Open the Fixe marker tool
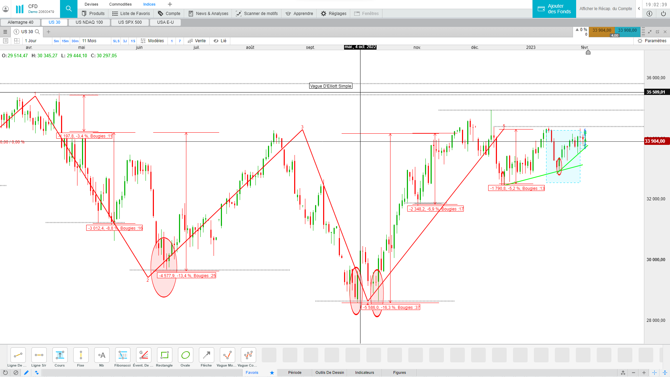670x377 pixels. pos(81,355)
